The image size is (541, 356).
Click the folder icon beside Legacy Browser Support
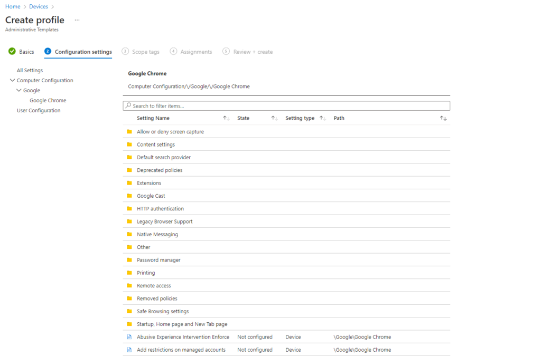click(129, 222)
